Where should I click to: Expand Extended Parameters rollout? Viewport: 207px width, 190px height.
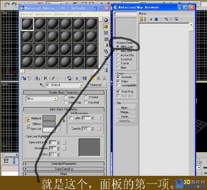(64, 164)
